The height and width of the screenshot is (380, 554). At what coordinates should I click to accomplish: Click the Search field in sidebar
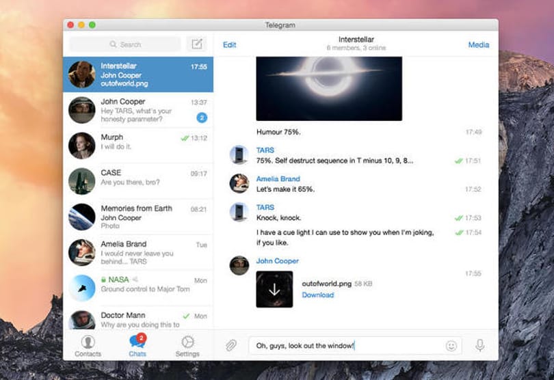coord(125,44)
